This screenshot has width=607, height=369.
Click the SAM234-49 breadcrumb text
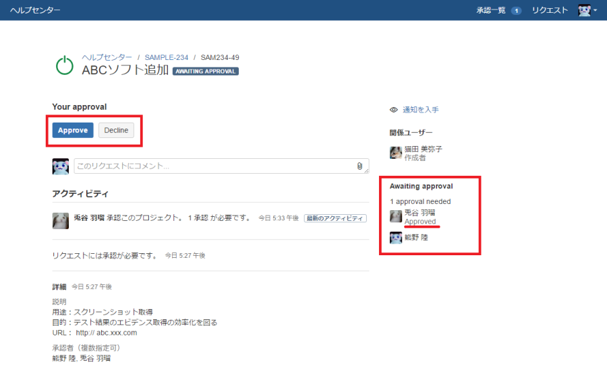tap(220, 57)
